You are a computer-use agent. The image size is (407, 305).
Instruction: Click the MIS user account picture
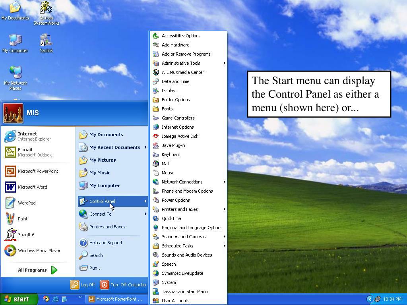[13, 113]
